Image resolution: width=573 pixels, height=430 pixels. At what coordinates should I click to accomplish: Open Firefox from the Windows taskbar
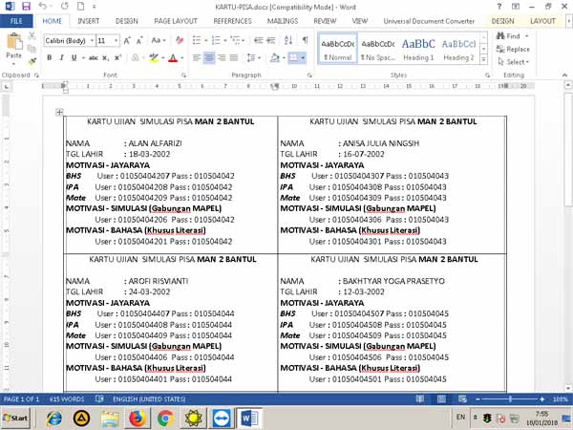click(137, 418)
